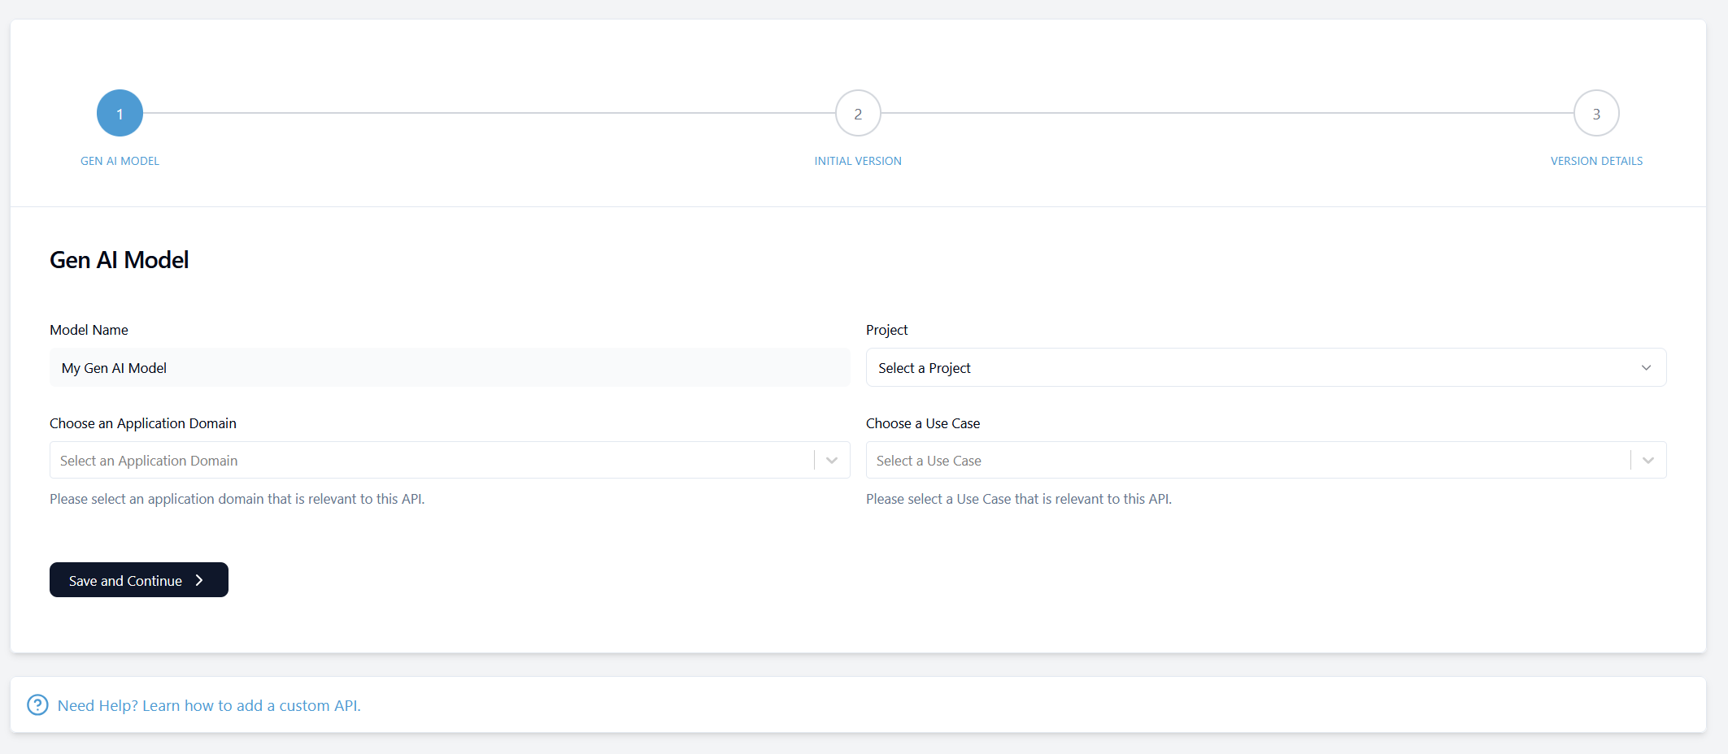Click the GEN AI MODEL step label
The width and height of the screenshot is (1728, 754).
(x=120, y=160)
